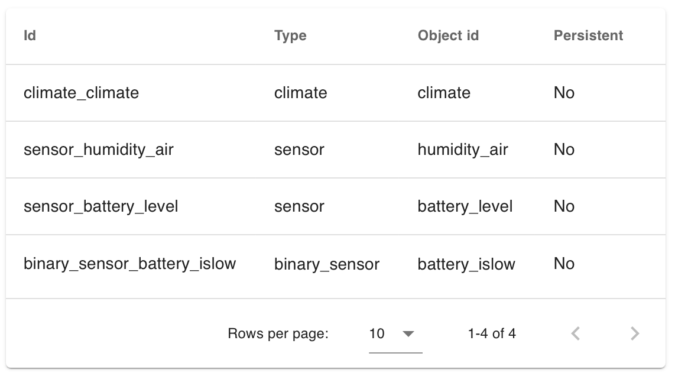Click the climate object id cell
Screen dimensions: 675x376
pos(444,93)
